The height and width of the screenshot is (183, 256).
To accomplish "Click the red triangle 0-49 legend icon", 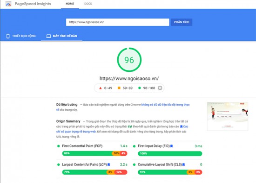I will coord(101,88).
